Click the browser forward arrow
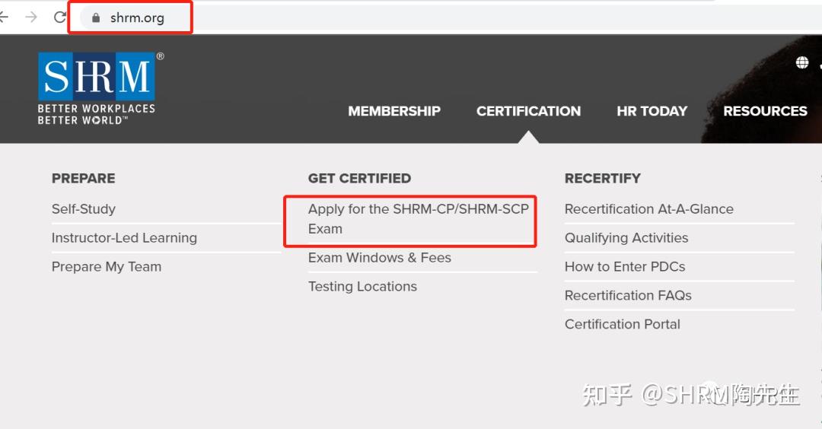The width and height of the screenshot is (822, 429). [x=31, y=17]
